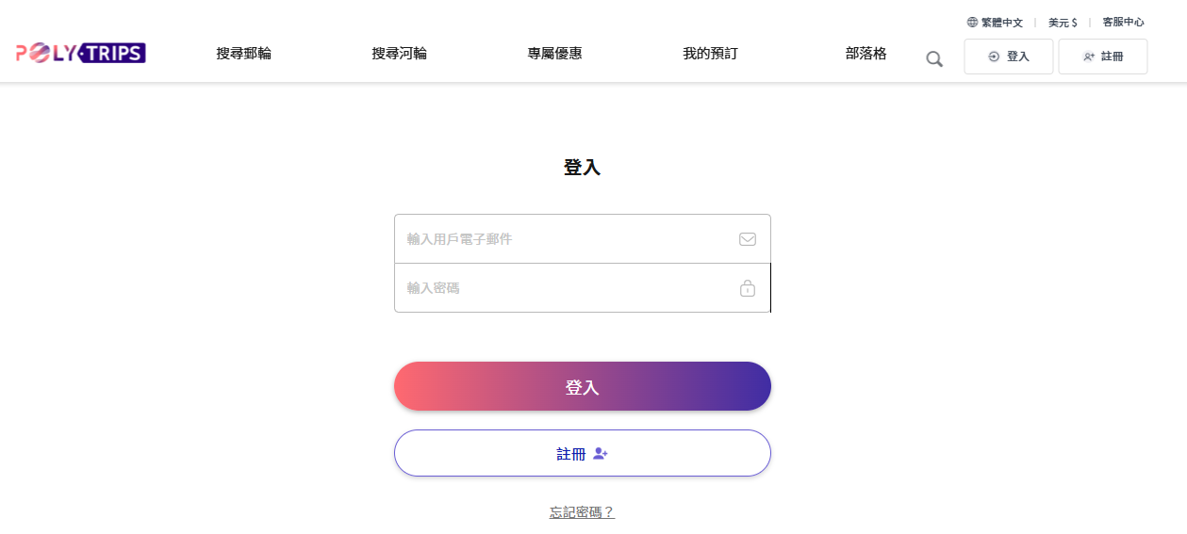
Task: Open the 美元 $ currency selector
Action: (x=1063, y=23)
